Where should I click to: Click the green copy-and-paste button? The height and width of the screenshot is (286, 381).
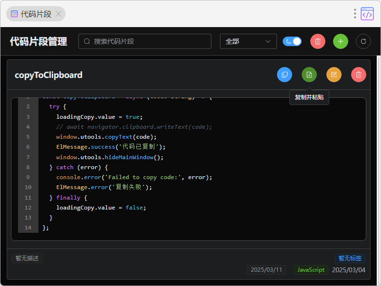pyautogui.click(x=309, y=75)
